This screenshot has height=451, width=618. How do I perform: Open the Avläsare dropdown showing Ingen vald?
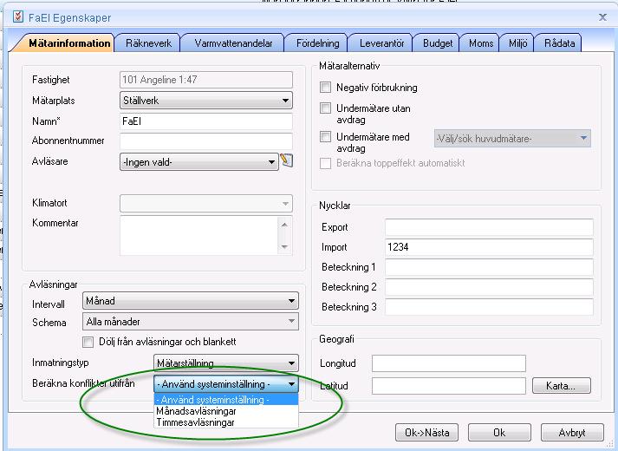(199, 161)
